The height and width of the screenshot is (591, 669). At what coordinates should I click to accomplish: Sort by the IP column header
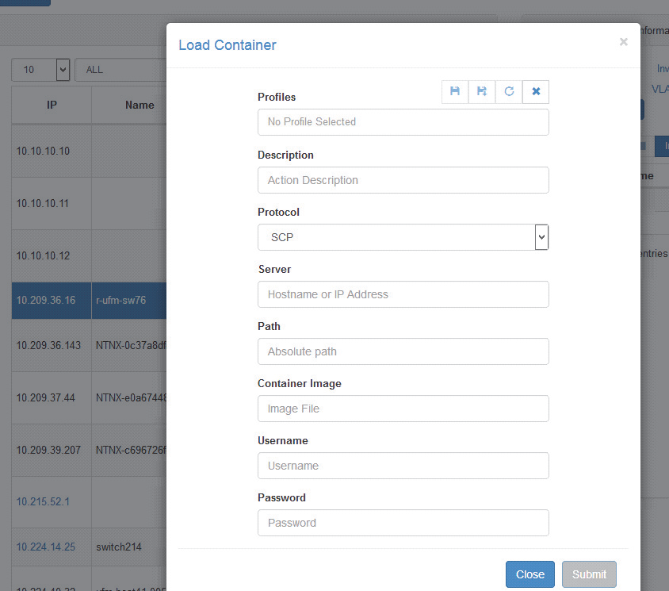(x=52, y=105)
